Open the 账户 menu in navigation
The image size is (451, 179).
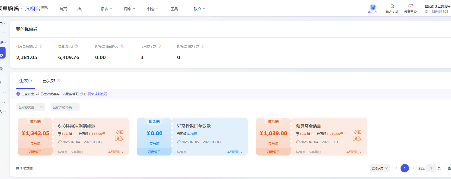(200, 9)
